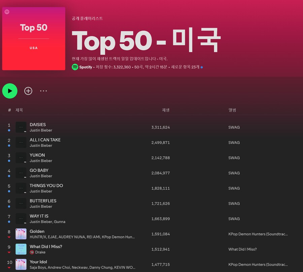Click play count 1,477,715
This screenshot has width=303, height=272.
coord(161,265)
